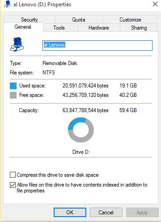This screenshot has height=222, width=161.
Task: Switch to the Security tab
Action: (x=30, y=20)
